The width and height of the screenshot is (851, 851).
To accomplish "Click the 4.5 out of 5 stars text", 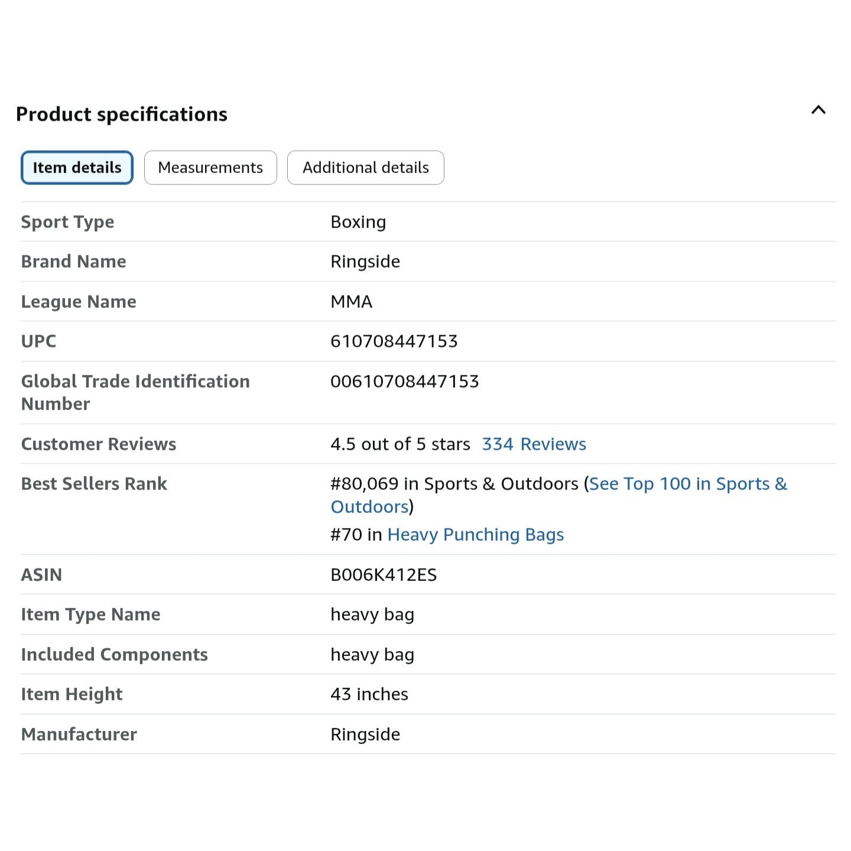I will pyautogui.click(x=400, y=444).
